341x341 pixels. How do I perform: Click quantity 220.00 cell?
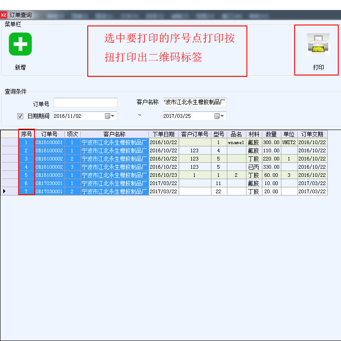[x=271, y=159]
